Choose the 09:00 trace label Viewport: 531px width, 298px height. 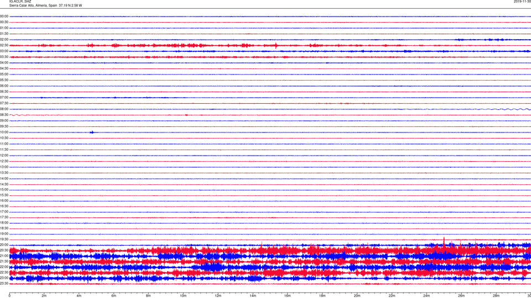click(4, 121)
